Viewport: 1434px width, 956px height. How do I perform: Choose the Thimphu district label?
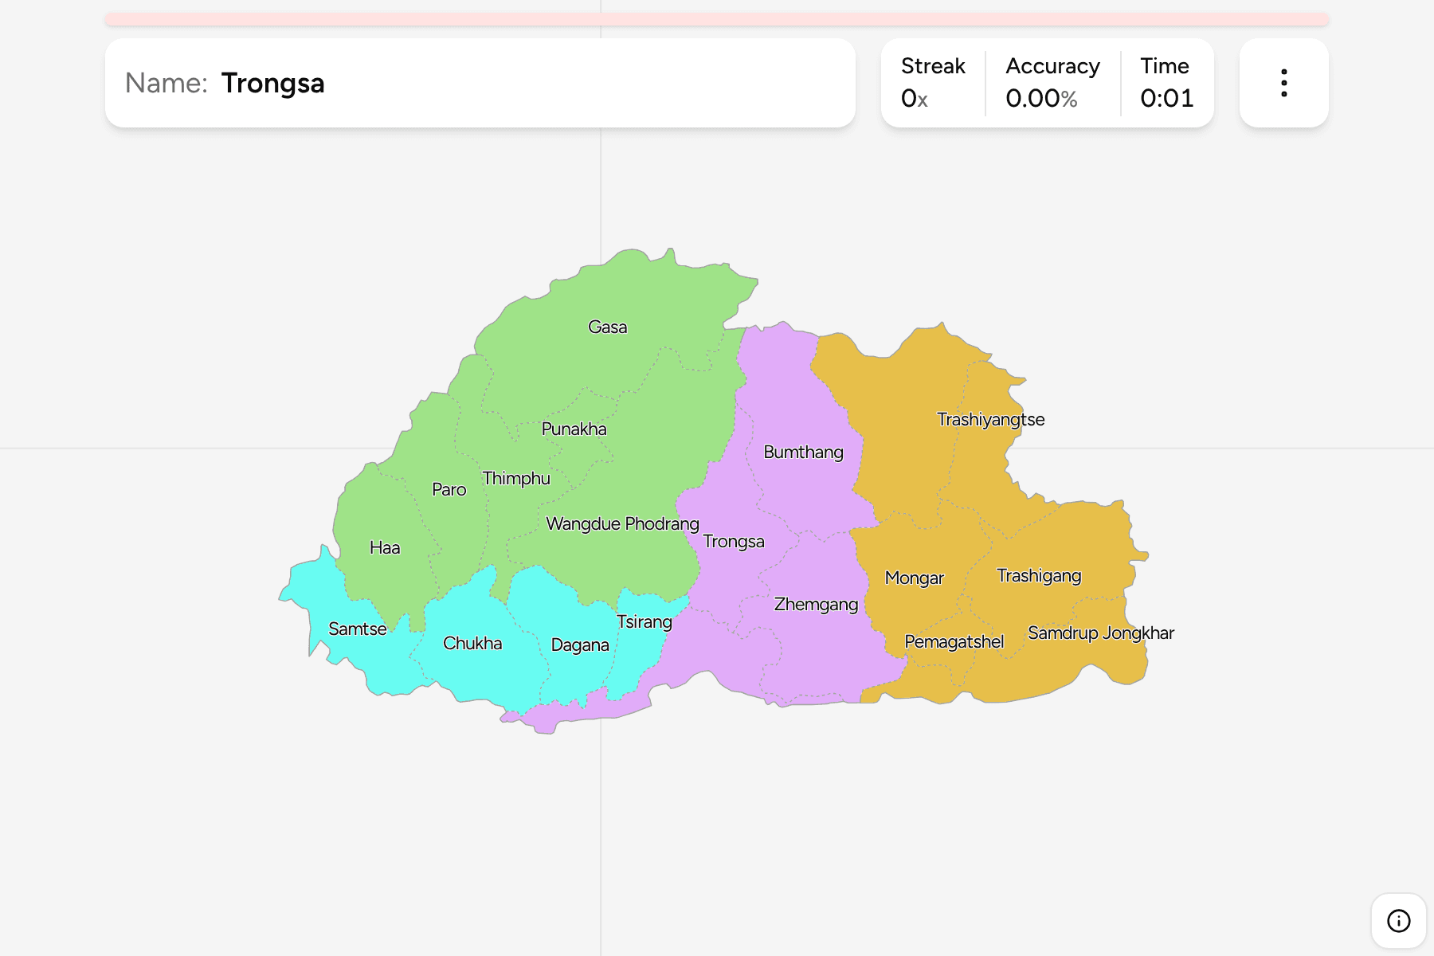pyautogui.click(x=516, y=479)
